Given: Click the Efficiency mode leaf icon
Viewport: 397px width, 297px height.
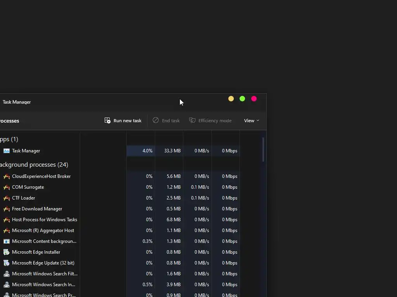Looking at the screenshot, I should coord(192,120).
